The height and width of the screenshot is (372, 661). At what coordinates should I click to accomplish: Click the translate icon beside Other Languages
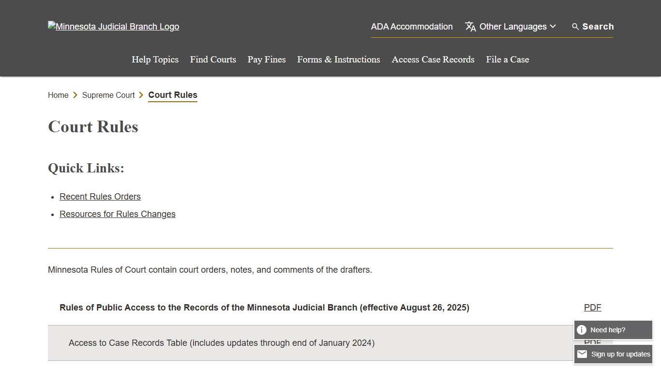470,27
